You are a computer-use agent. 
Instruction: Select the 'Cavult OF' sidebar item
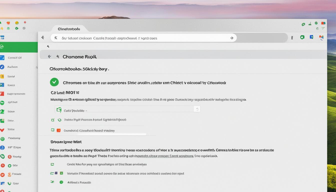15,58
